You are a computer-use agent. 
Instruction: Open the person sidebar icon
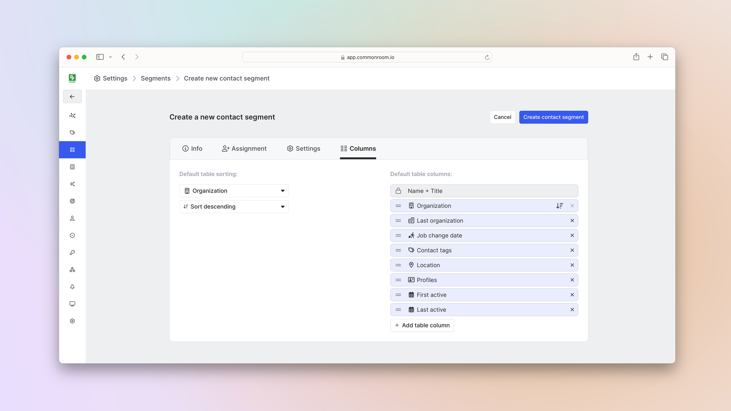coord(72,218)
